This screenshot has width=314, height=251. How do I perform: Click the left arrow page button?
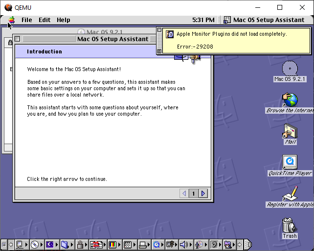(x=184, y=194)
